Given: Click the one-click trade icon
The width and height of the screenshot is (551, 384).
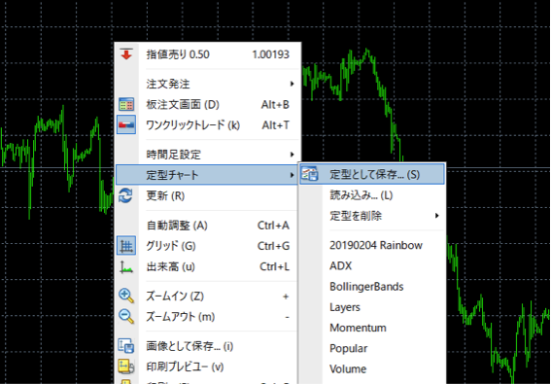Looking at the screenshot, I should (x=126, y=124).
